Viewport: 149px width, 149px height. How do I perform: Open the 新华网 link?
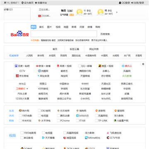pos(41,56)
